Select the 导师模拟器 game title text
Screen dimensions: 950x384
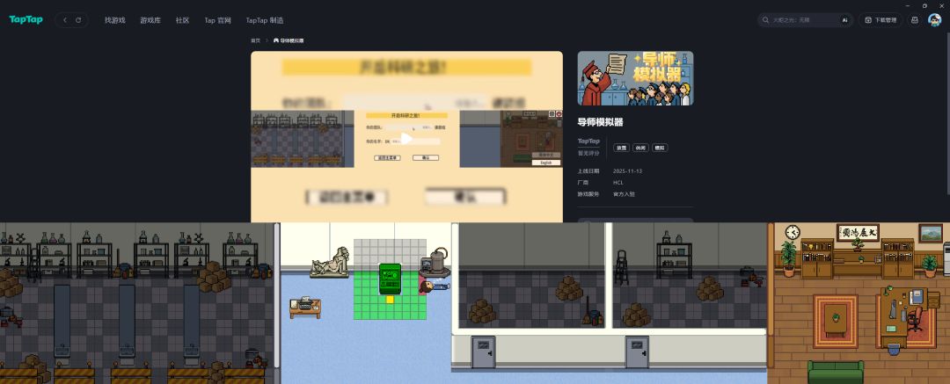coord(601,122)
